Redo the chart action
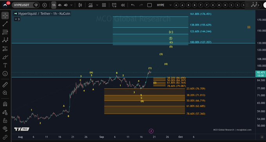The width and height of the screenshot is (266, 142). click(x=141, y=5)
